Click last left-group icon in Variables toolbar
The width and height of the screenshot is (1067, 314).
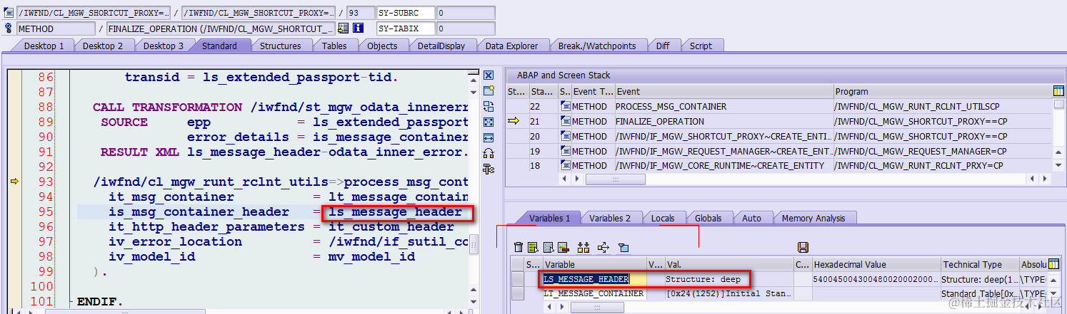[x=623, y=248]
